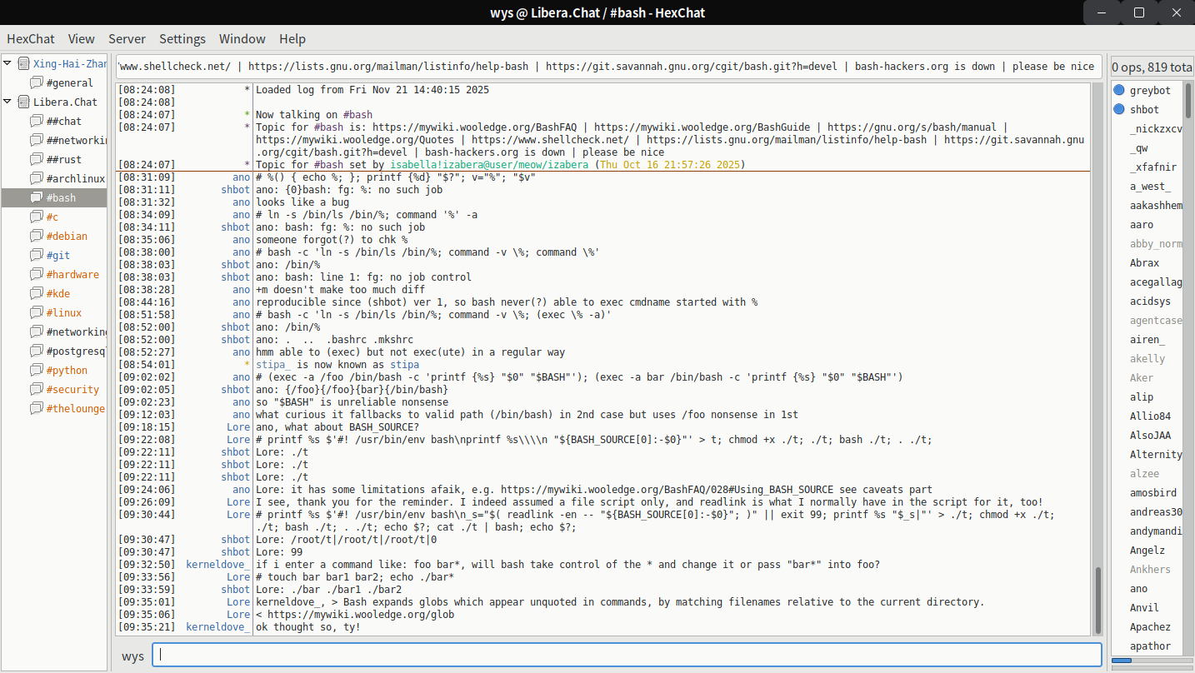Collapse the Xing-Hai-Zhan server tree
Screen dimensions: 1195x673
(8, 63)
